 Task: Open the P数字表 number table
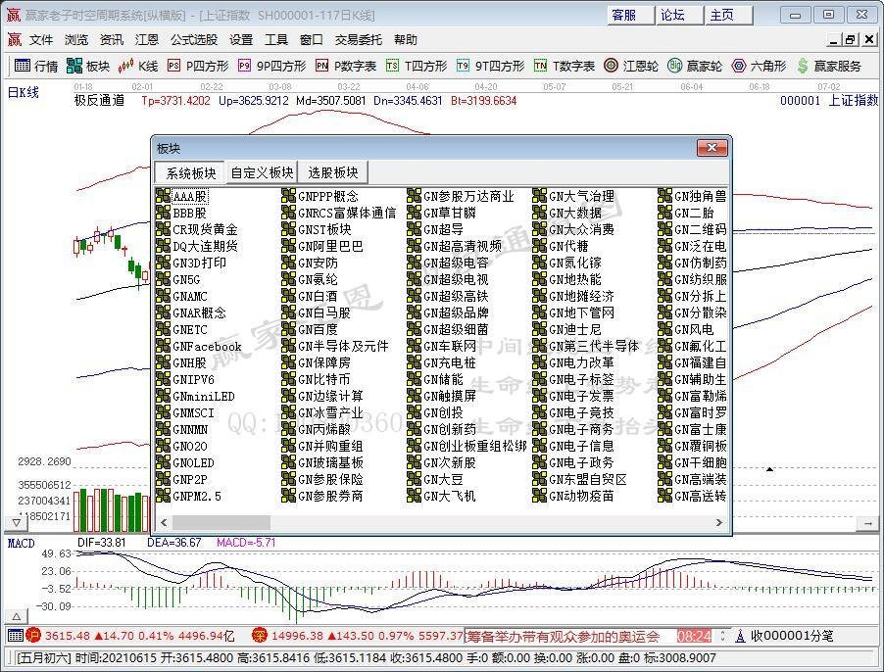tap(346, 66)
